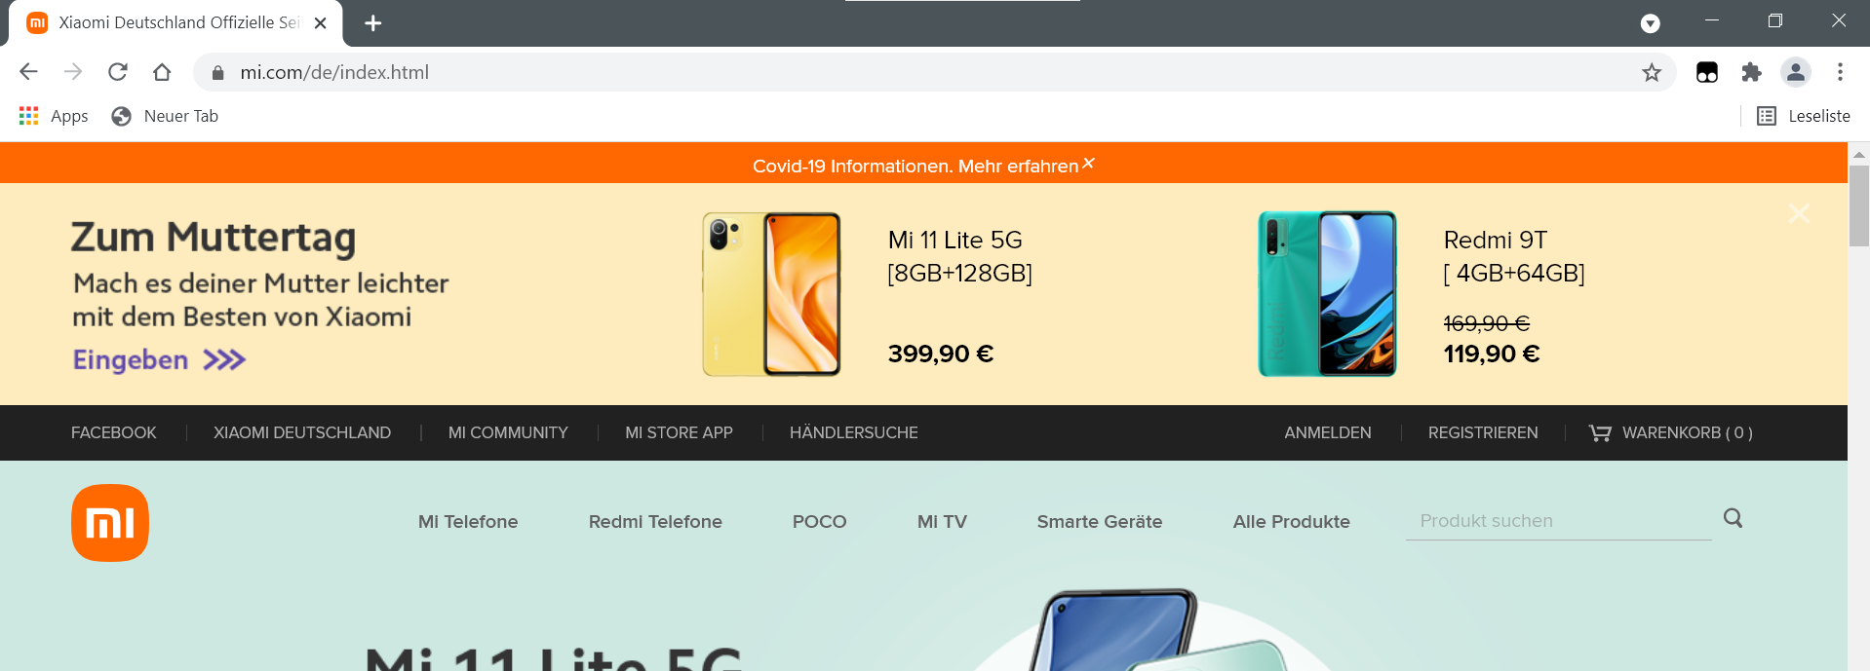Open the Leseliste reading list
The width and height of the screenshot is (1870, 671).
(1804, 116)
